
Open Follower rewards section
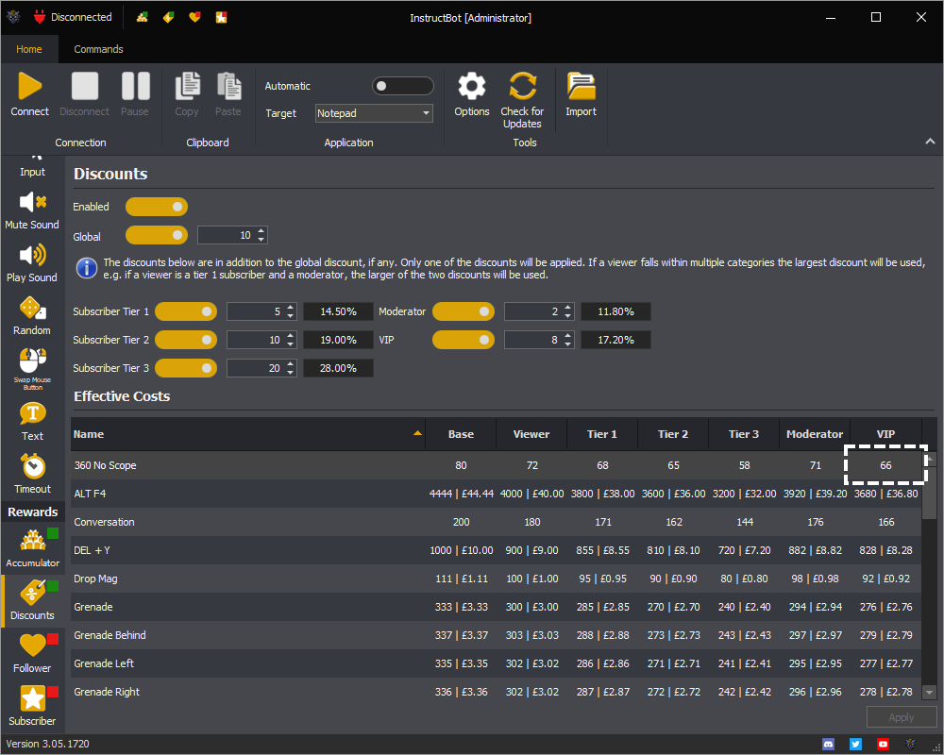coord(32,653)
